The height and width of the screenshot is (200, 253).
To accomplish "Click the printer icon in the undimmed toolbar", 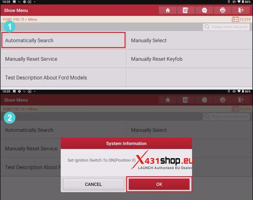I will click(x=222, y=10).
